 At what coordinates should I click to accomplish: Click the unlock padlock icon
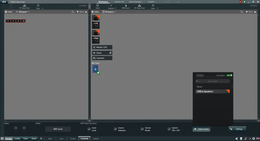click(x=245, y=138)
